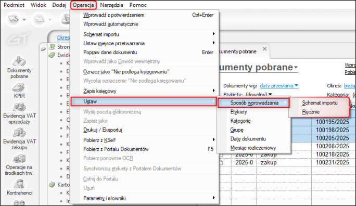
Task: Choose Etykiety in the Ustaw submenu
Action: coord(254,112)
